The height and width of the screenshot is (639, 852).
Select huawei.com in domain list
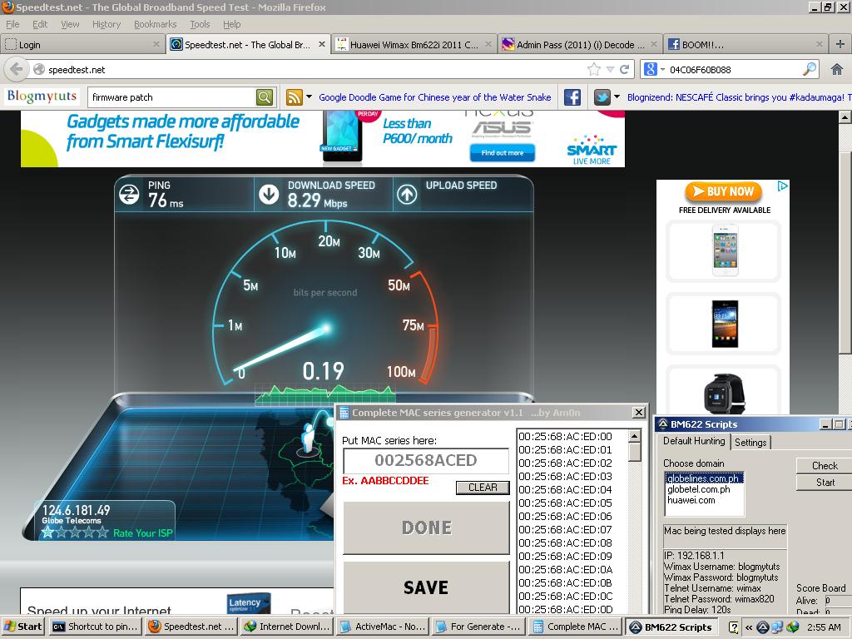click(x=704, y=500)
